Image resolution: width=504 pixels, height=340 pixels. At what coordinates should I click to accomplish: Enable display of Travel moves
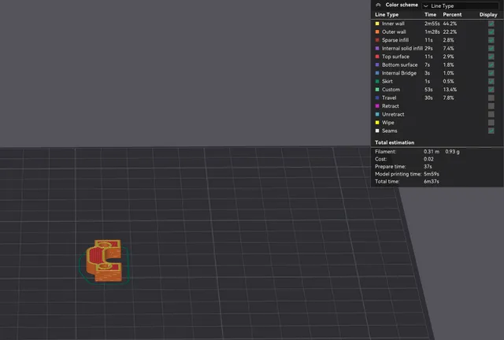point(491,98)
